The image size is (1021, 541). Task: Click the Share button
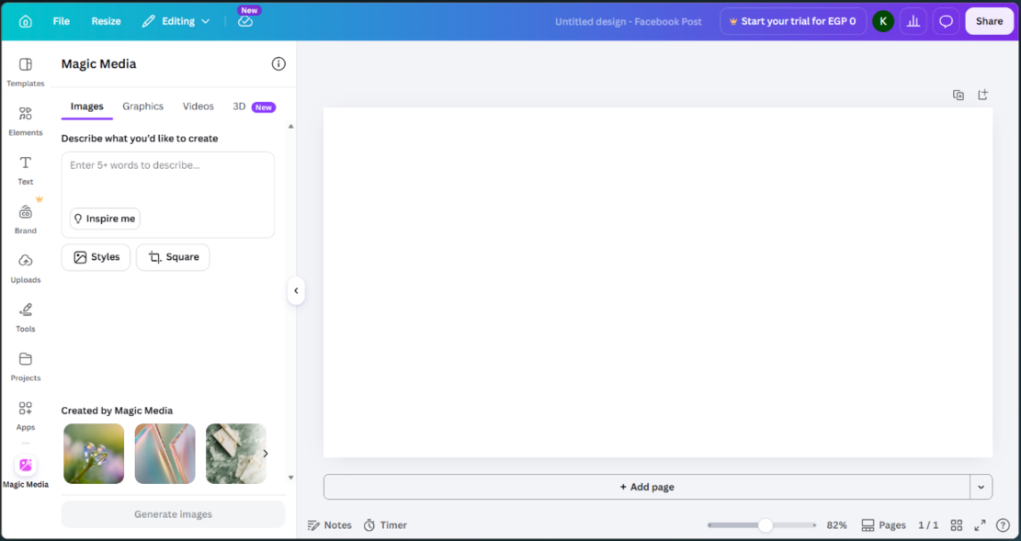tap(989, 21)
